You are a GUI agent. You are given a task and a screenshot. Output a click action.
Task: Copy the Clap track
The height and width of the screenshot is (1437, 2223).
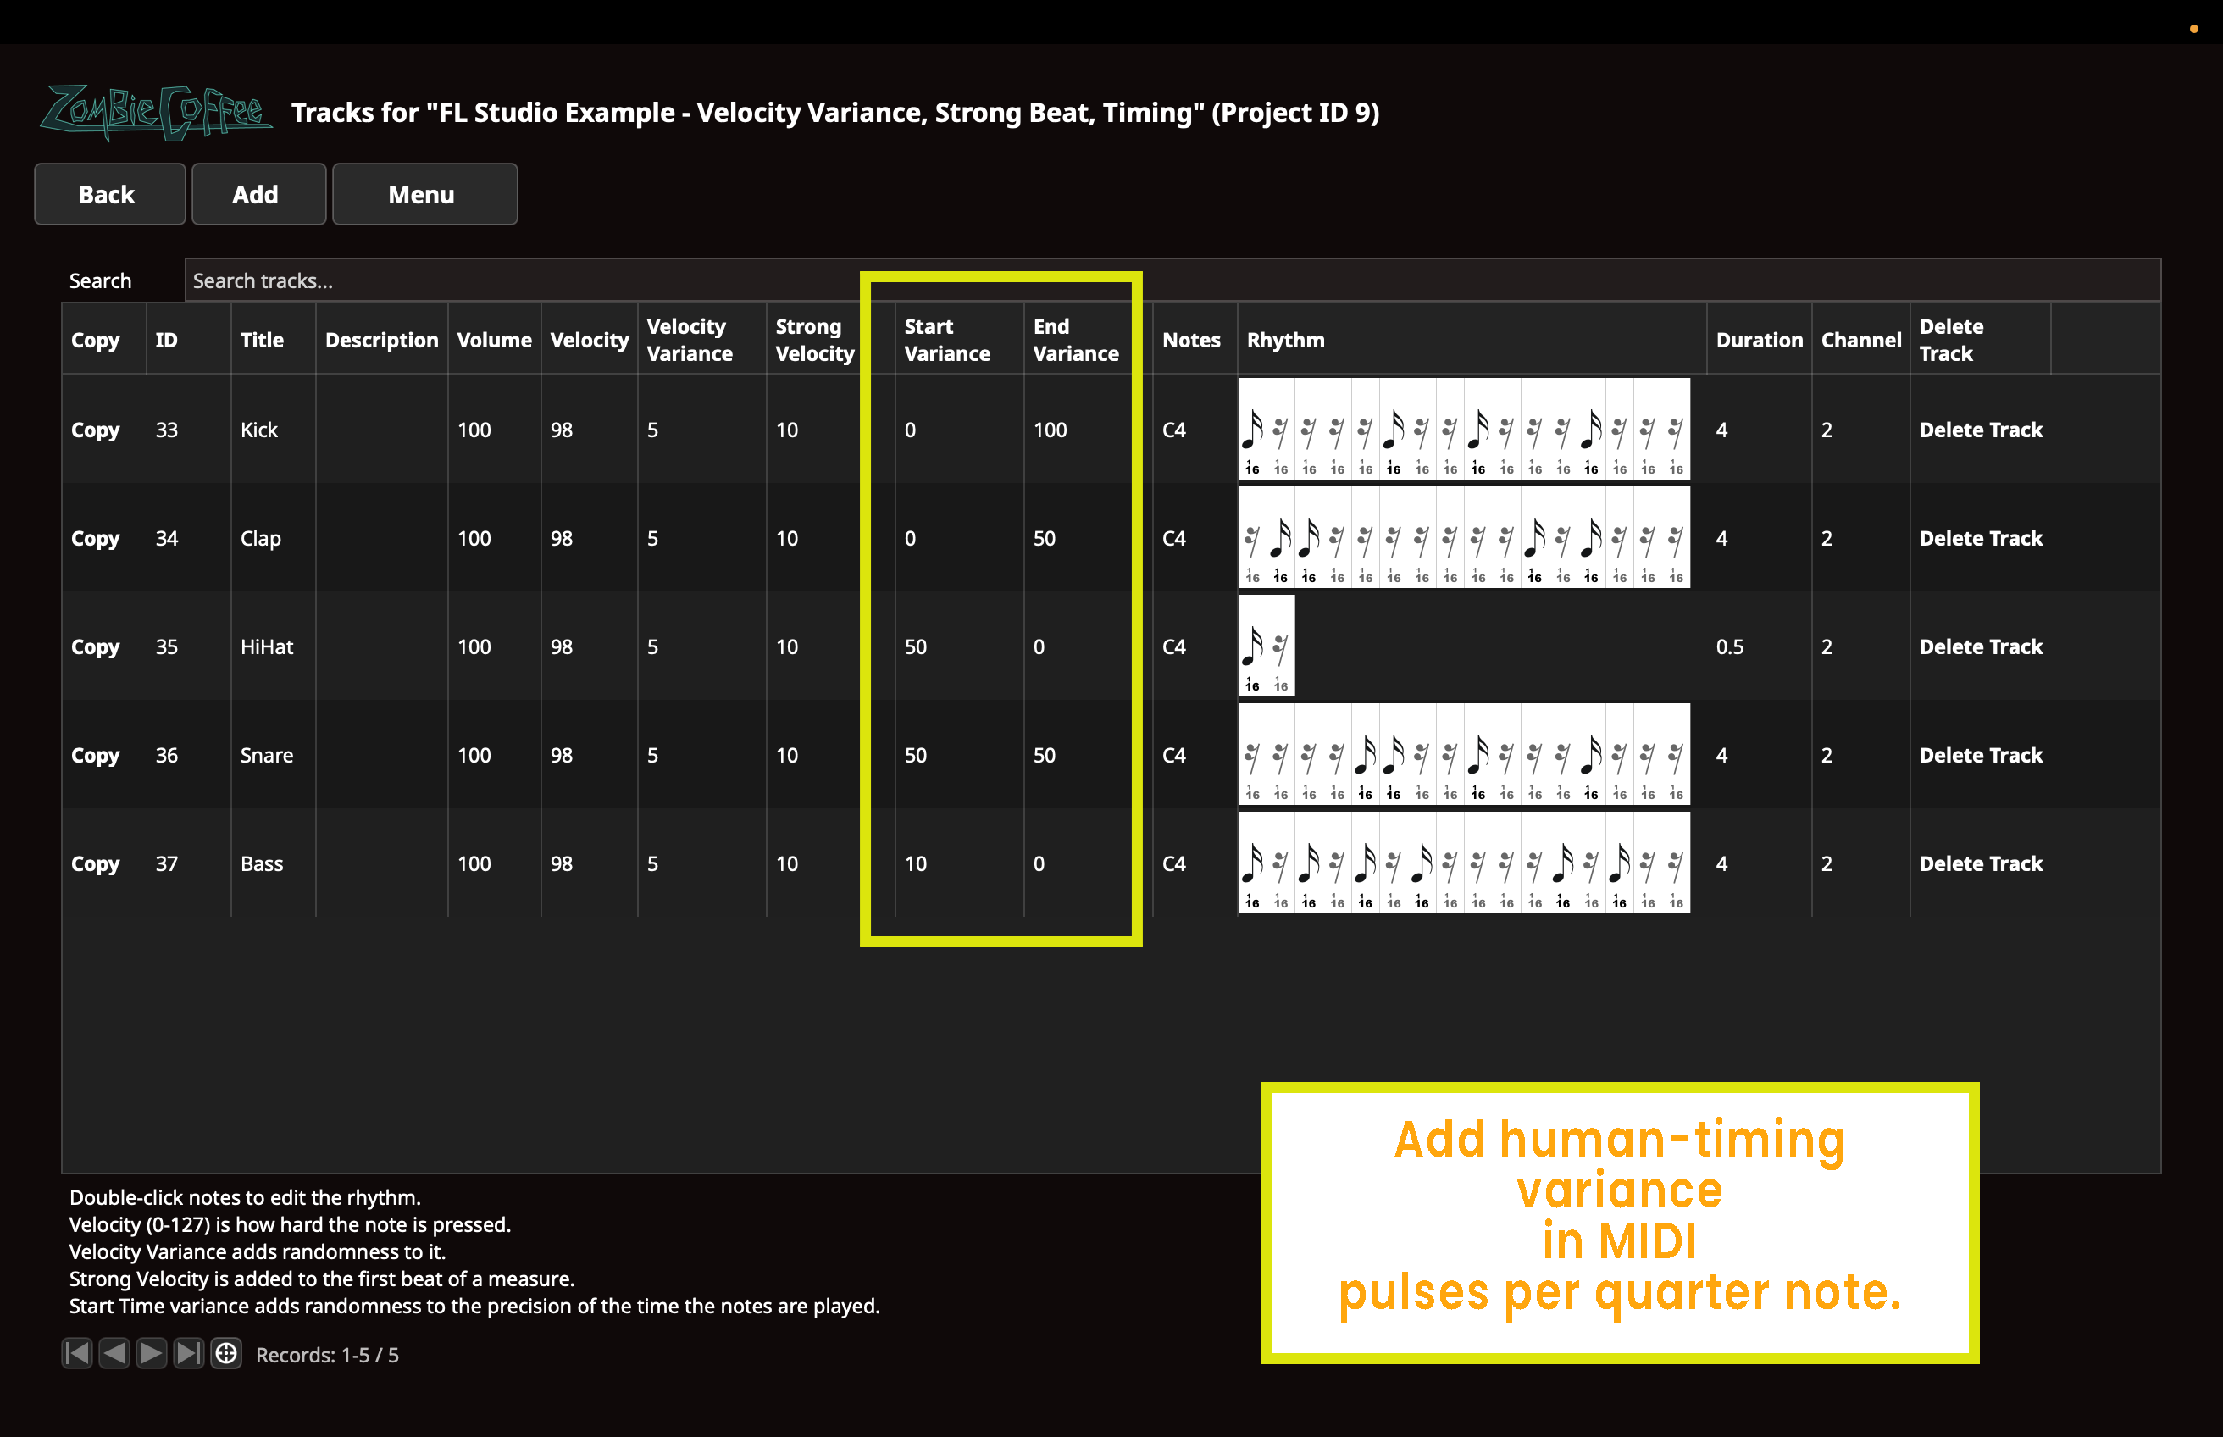(x=95, y=538)
